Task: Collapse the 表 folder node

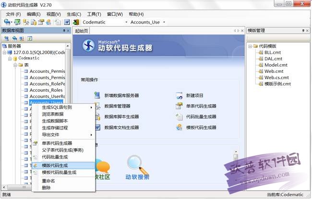Action: [x=15, y=65]
